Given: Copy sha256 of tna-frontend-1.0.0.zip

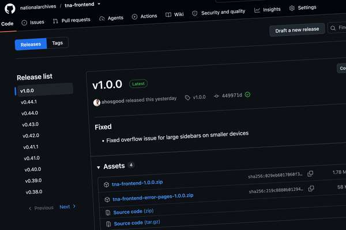Looking at the screenshot, I should coord(310,174).
